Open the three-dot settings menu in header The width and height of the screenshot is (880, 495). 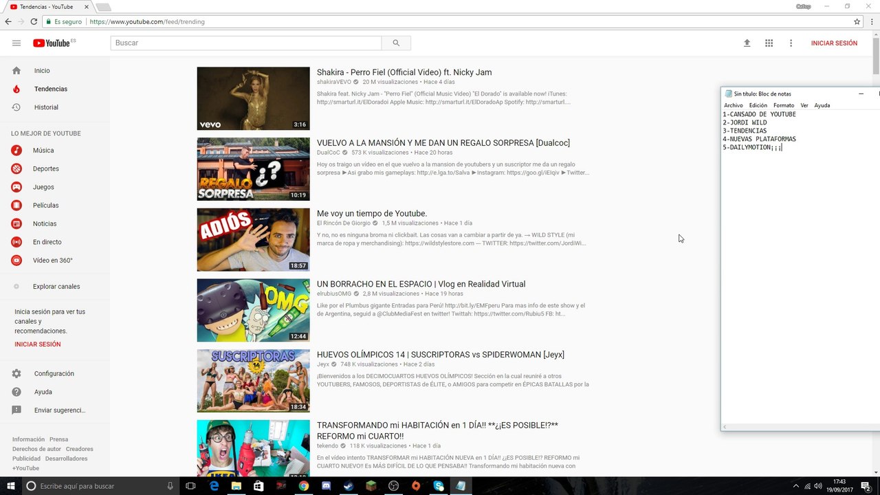pyautogui.click(x=791, y=43)
